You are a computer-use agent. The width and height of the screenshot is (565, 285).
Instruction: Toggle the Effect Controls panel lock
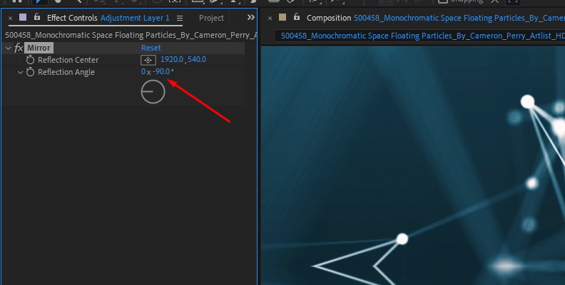pos(37,17)
